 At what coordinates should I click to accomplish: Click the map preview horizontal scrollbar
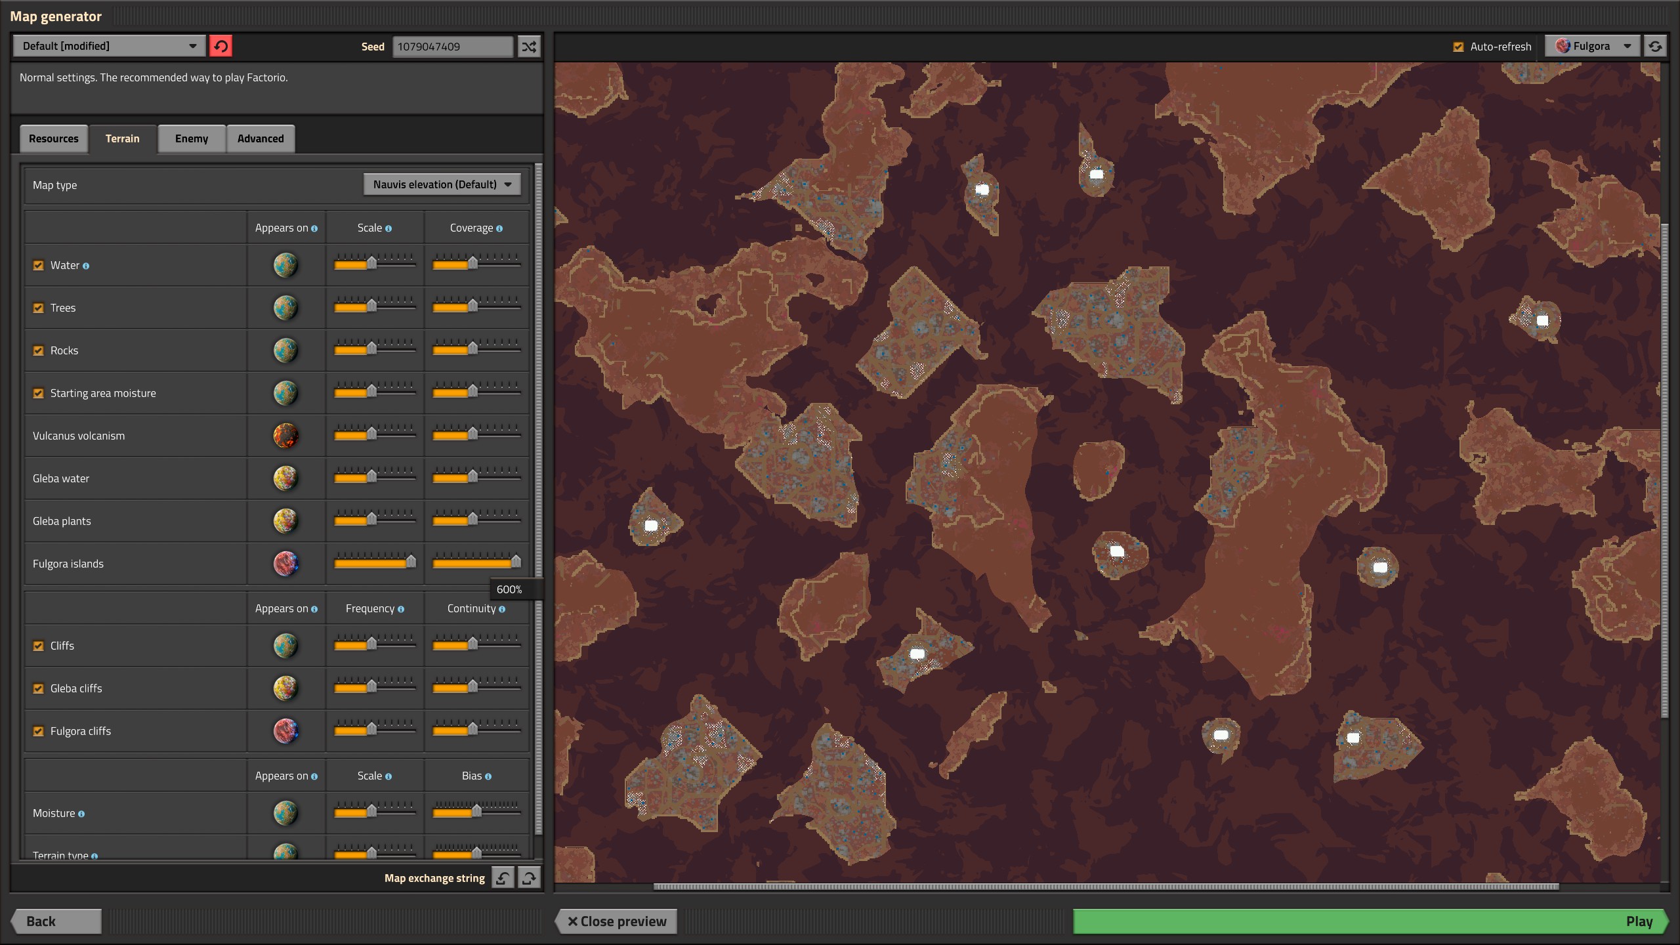1106,887
